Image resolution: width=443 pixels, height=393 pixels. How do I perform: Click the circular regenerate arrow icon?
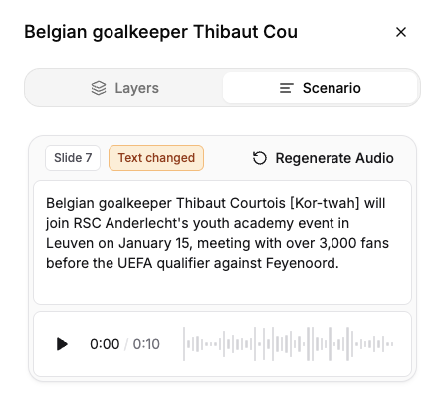tap(260, 158)
